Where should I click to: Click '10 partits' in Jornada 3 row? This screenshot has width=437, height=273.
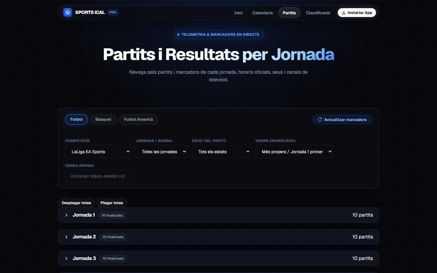363,258
